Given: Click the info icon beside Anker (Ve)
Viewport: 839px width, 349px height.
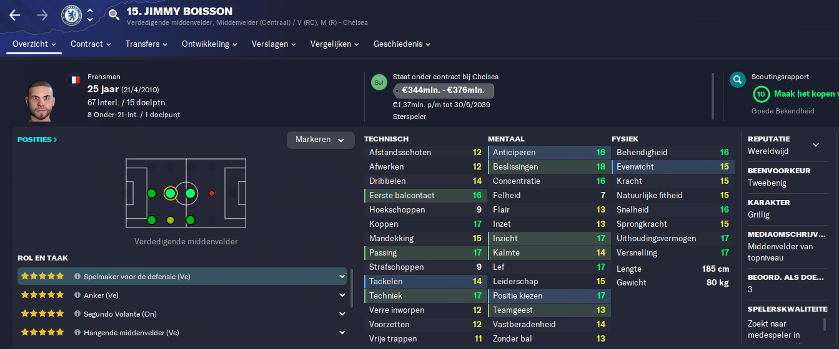Looking at the screenshot, I should point(78,295).
